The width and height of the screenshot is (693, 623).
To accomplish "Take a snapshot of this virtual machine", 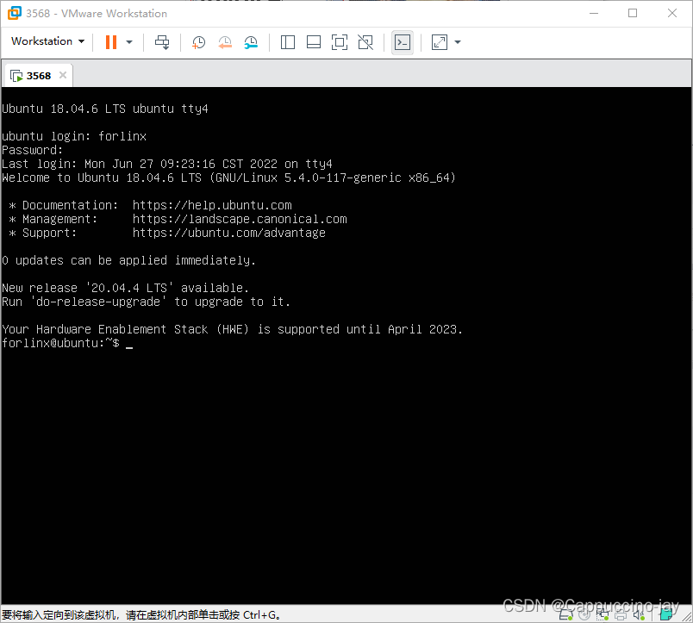I will coord(198,42).
